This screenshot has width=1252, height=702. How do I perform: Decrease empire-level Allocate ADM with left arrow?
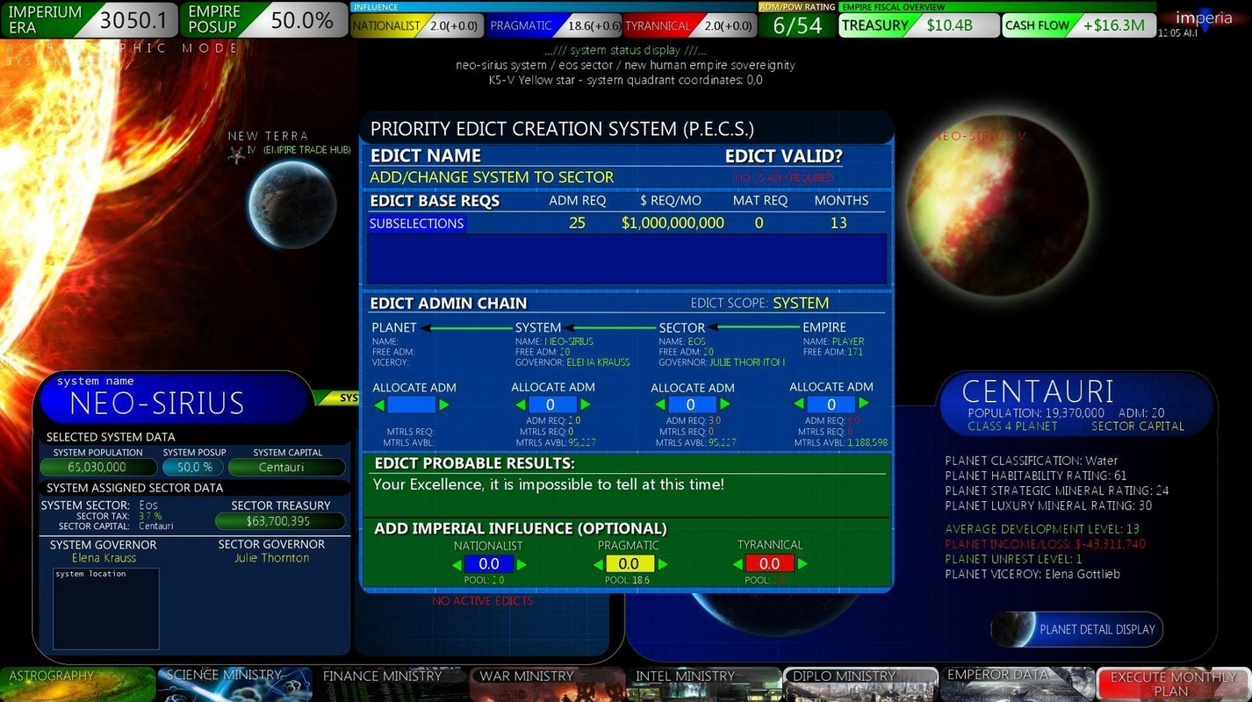[x=799, y=404]
